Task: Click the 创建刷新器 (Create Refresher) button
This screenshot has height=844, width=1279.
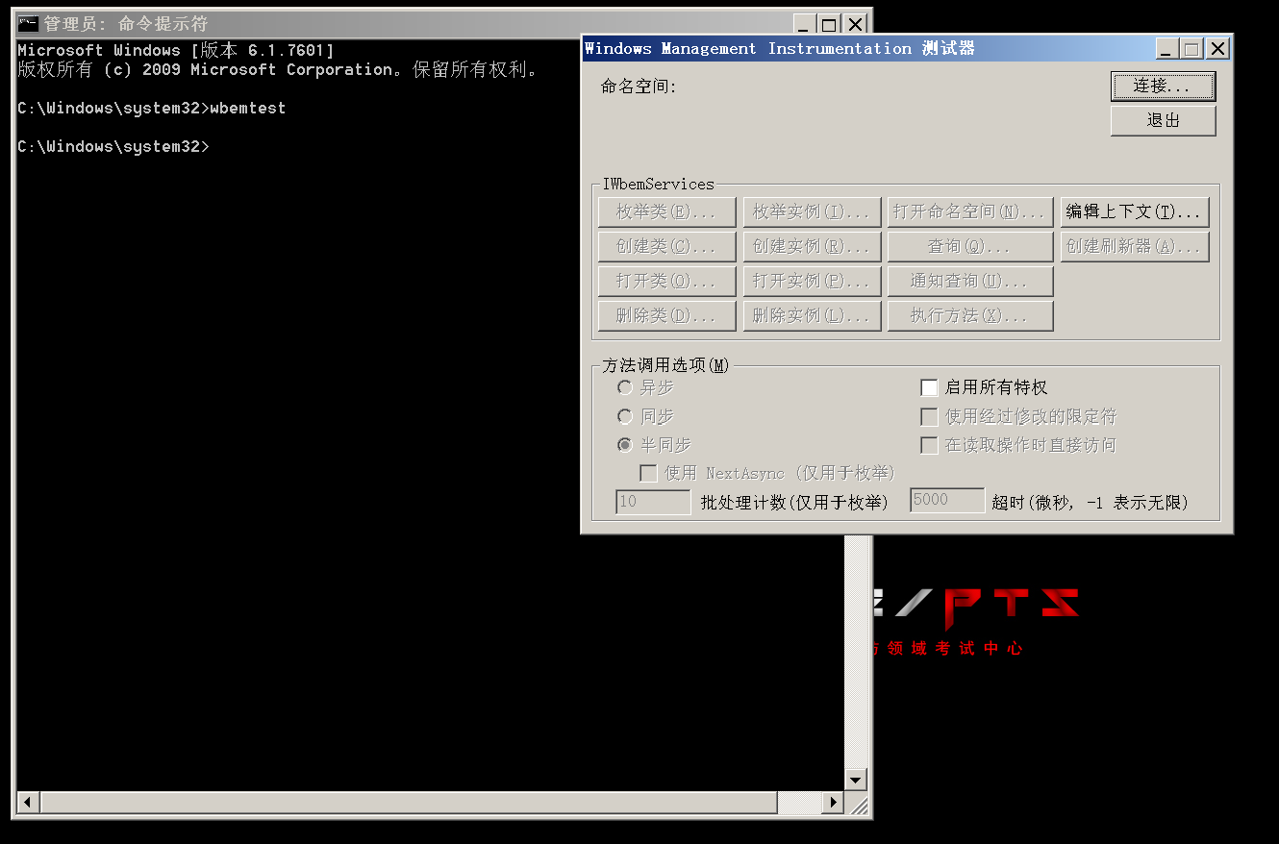Action: click(1135, 246)
